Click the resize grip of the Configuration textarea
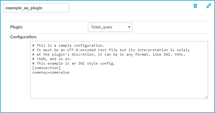 pyautogui.click(x=206, y=97)
